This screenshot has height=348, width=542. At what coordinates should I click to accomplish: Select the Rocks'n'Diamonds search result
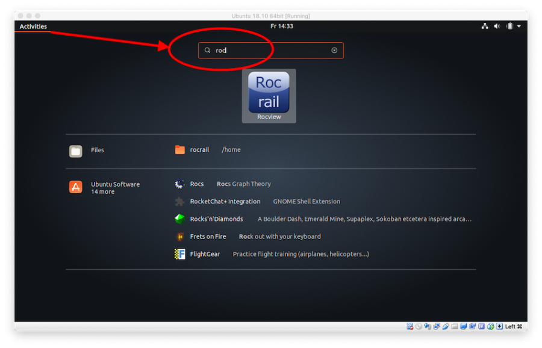(217, 219)
